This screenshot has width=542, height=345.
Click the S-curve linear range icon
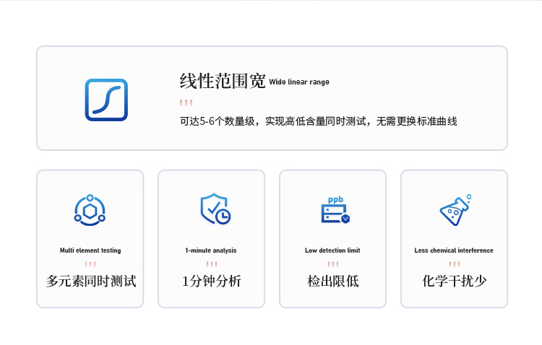click(x=106, y=100)
